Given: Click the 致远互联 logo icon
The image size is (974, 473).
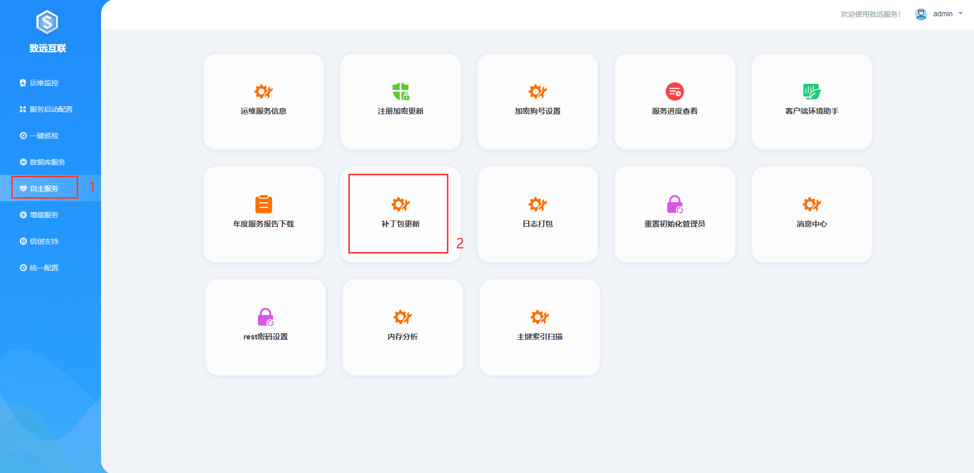Looking at the screenshot, I should (x=47, y=22).
